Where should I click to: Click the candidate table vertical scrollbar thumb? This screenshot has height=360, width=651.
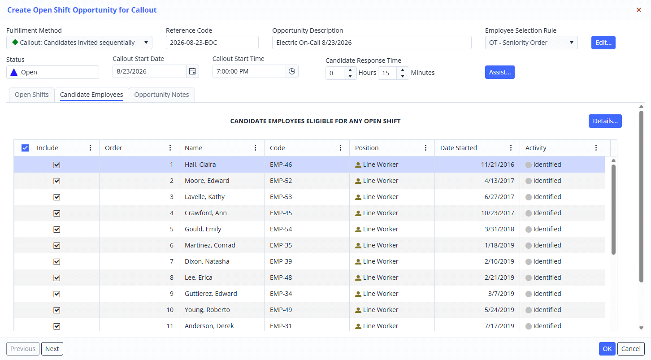613,209
